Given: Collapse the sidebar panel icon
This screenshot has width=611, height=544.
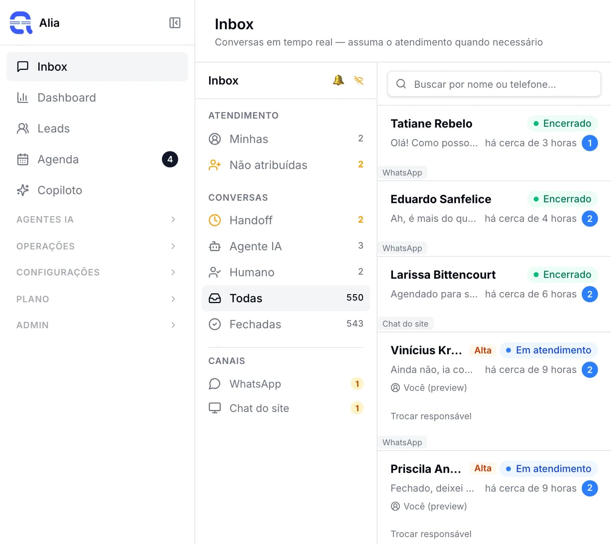Looking at the screenshot, I should 175,23.
